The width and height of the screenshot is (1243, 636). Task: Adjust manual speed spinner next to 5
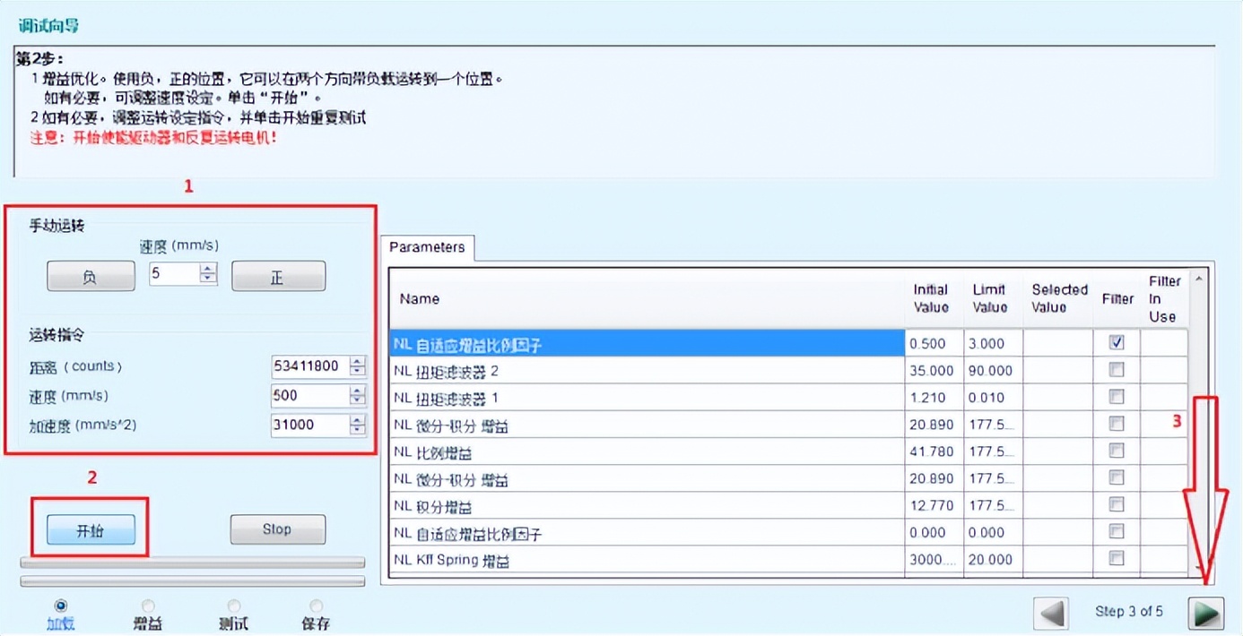209,274
